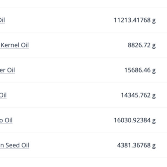Image resolution: width=167 pixels, height=167 pixels.
Task: Select the 14345.762 g weight value
Action: tap(138, 95)
